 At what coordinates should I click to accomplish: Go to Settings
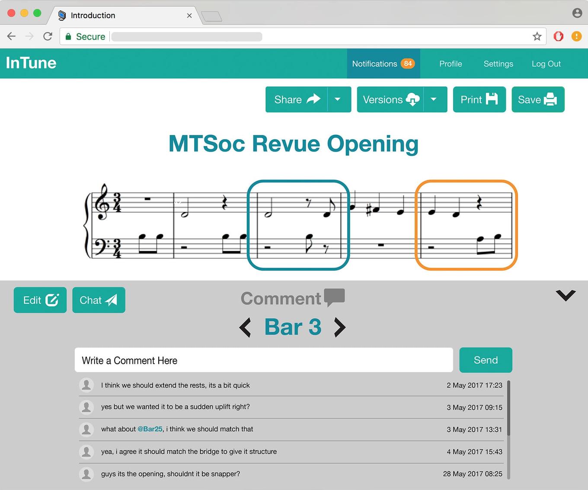click(x=498, y=64)
